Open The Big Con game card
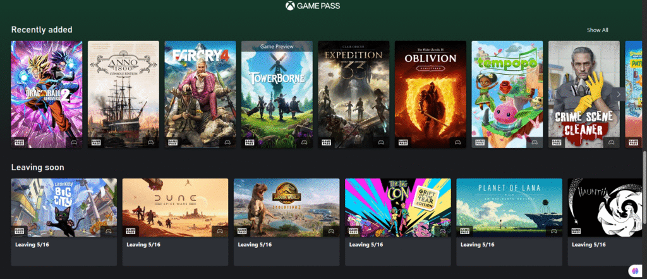The width and height of the screenshot is (647, 279). 398,222
